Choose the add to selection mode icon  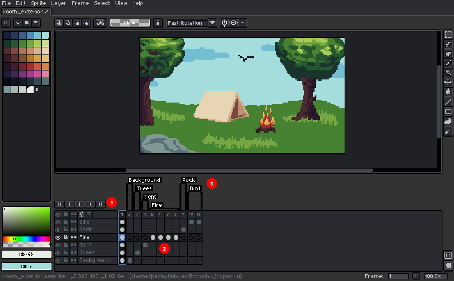pos(68,23)
